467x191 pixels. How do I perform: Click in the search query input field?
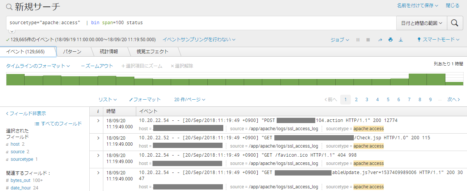[x=201, y=23]
